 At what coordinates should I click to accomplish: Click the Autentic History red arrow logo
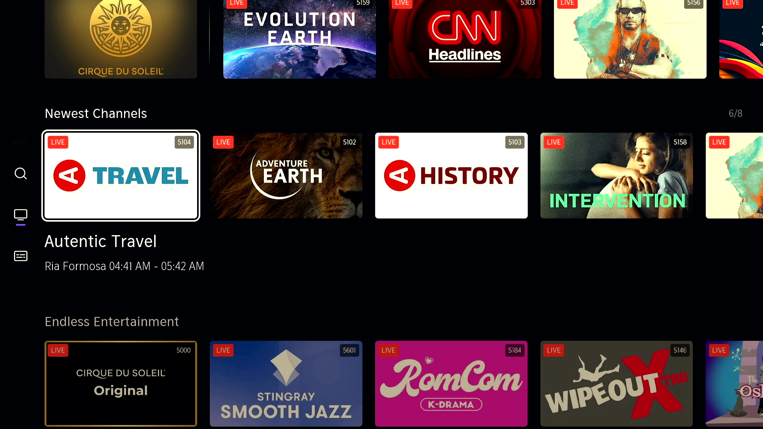(x=399, y=176)
